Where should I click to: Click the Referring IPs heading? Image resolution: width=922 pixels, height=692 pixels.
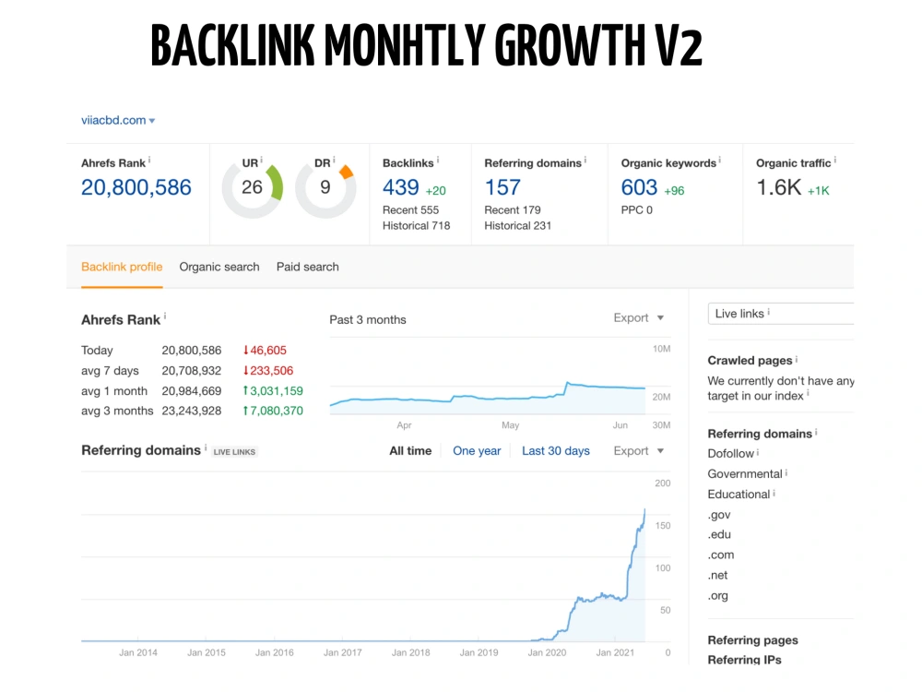coord(744,660)
